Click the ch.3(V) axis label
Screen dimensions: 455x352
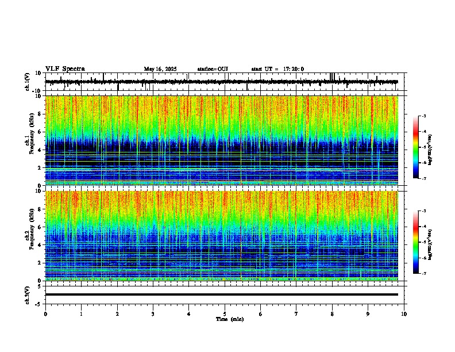click(28, 295)
